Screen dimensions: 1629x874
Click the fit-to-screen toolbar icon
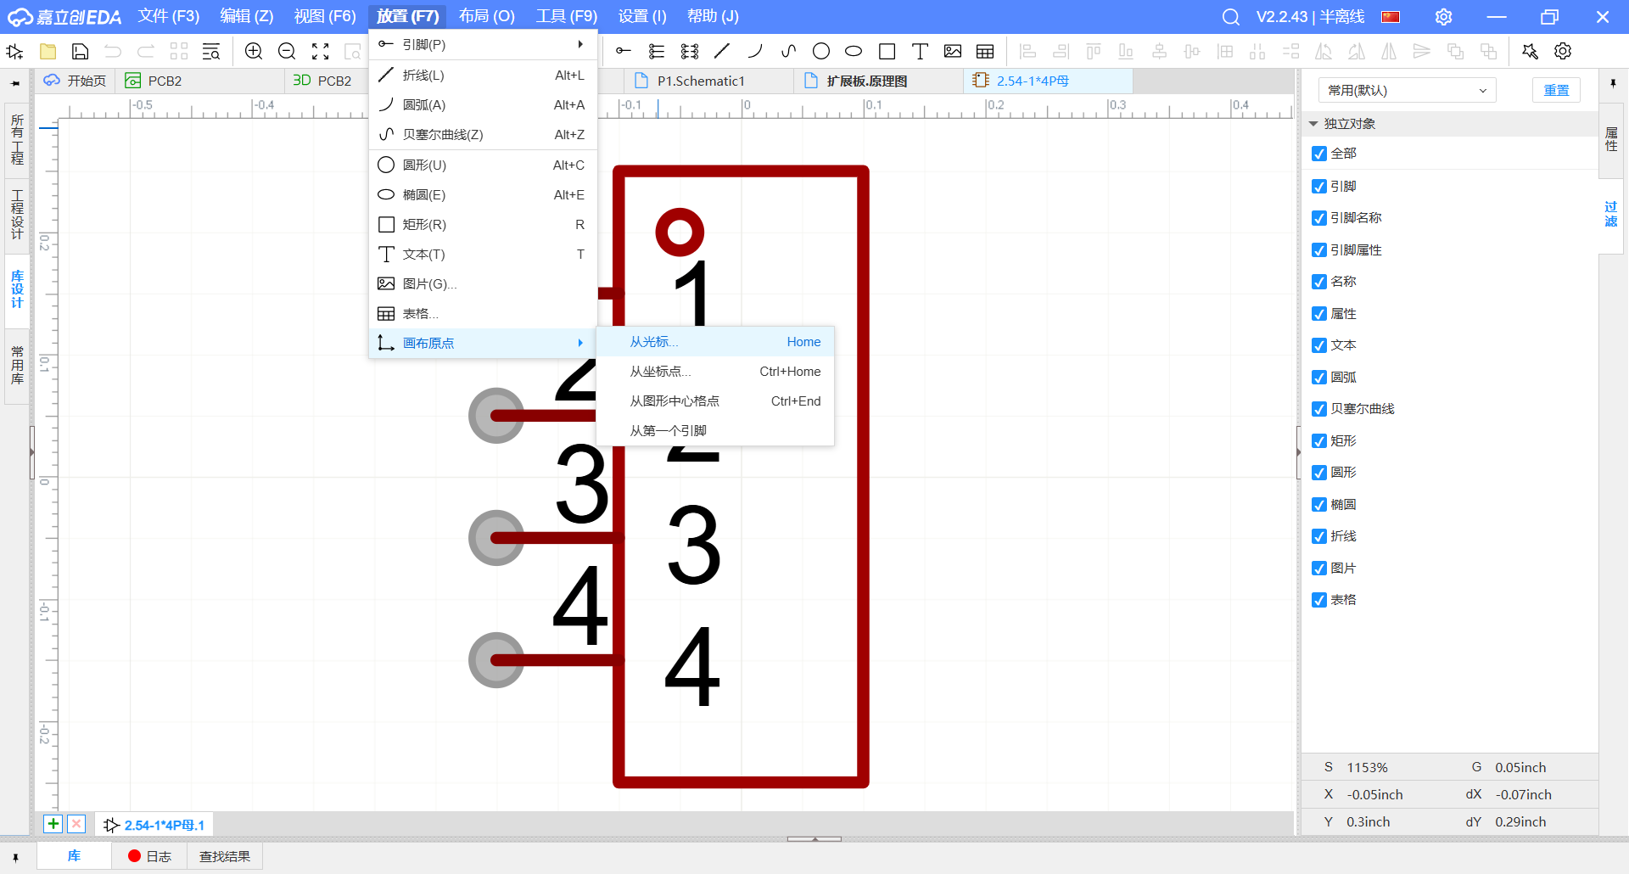pos(320,51)
